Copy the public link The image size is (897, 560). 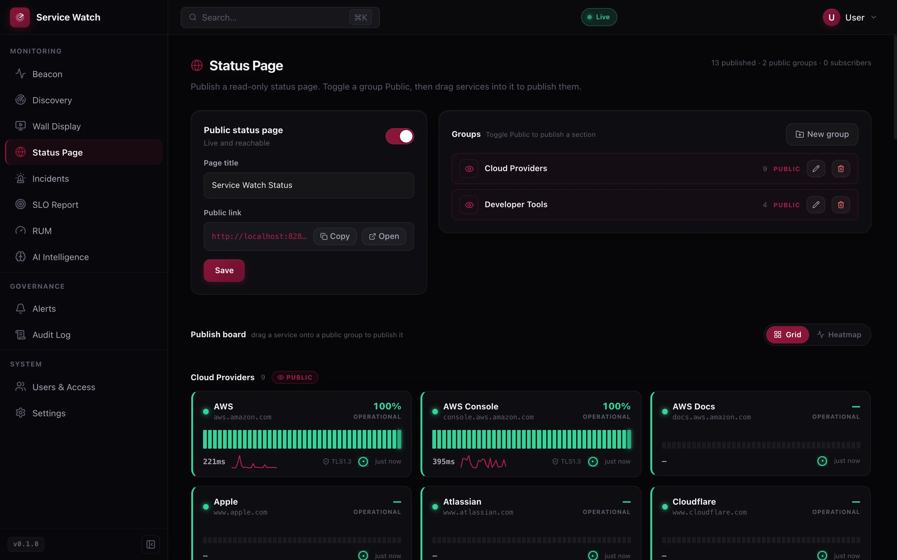point(335,236)
